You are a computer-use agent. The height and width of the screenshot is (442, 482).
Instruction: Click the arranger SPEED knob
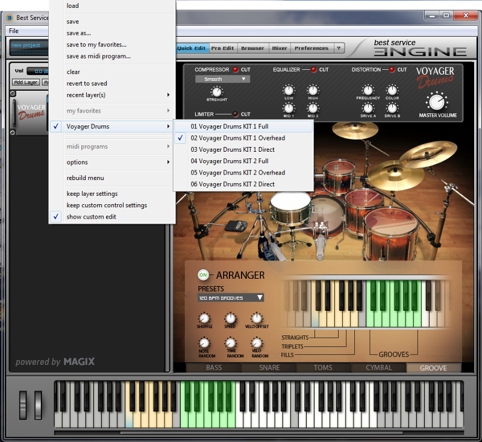tap(230, 319)
